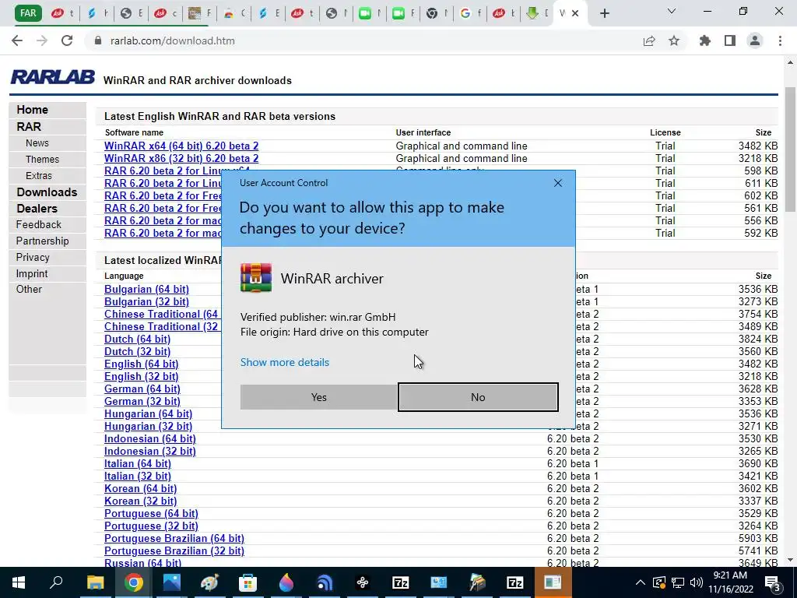Click the RARLAB logo
The image size is (797, 598).
point(52,77)
